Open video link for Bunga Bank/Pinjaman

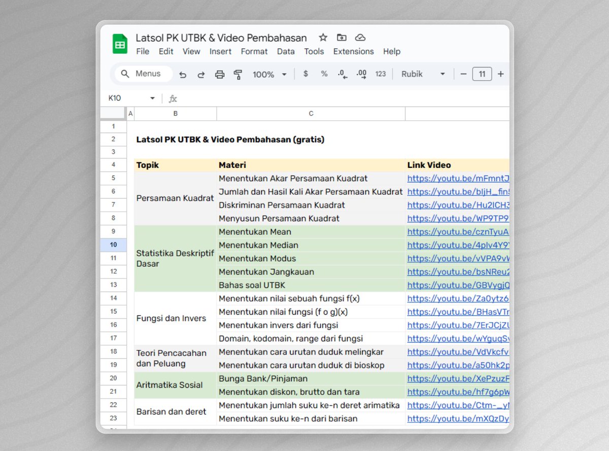pyautogui.click(x=458, y=378)
